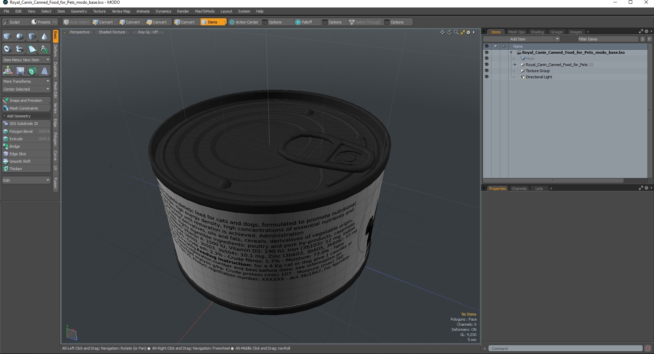Hide the Royal_Canin_Canned_Food_for_Pets group
This screenshot has width=654, height=354.
tap(486, 64)
